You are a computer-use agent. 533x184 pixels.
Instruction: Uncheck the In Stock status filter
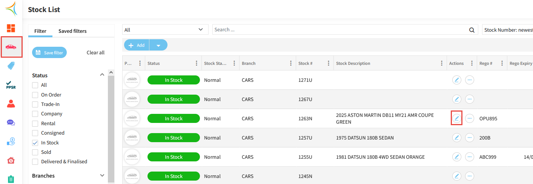click(x=35, y=143)
